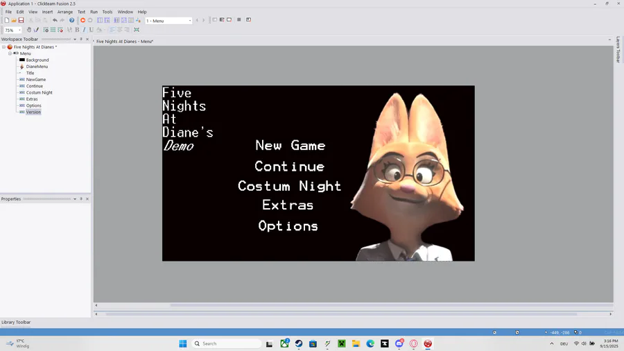
Task: Open the Windows Start menu
Action: 182,343
